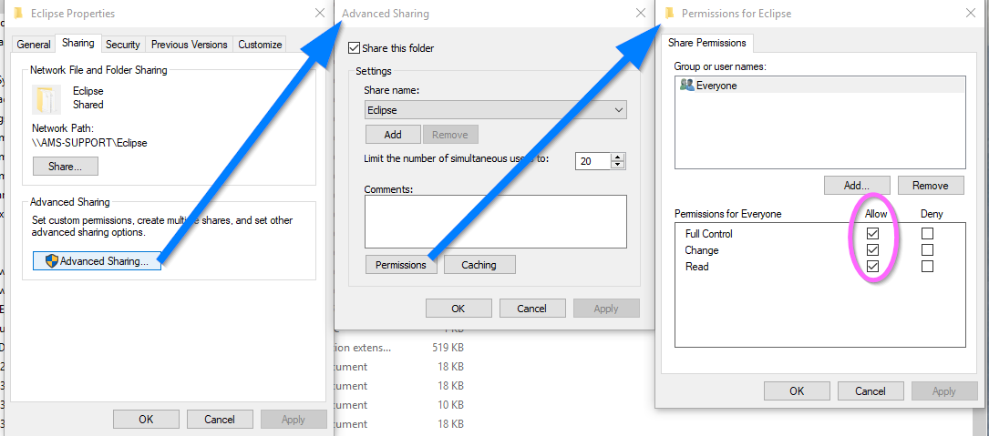Uncheck Allow for Full Control
The height and width of the screenshot is (436, 989).
[873, 234]
